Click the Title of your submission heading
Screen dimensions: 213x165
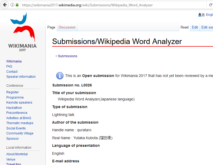[x=74, y=93]
